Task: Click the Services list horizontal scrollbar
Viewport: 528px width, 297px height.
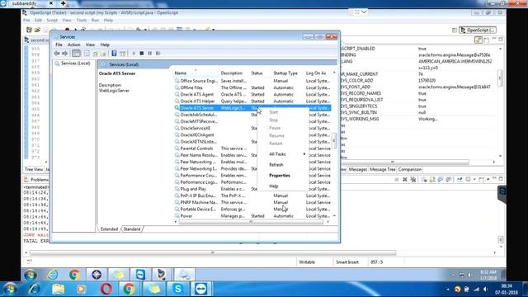Action: (251, 222)
